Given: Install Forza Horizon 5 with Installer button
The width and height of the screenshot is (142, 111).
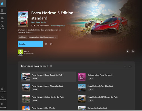Looking at the screenshot, I should (x=30, y=44).
